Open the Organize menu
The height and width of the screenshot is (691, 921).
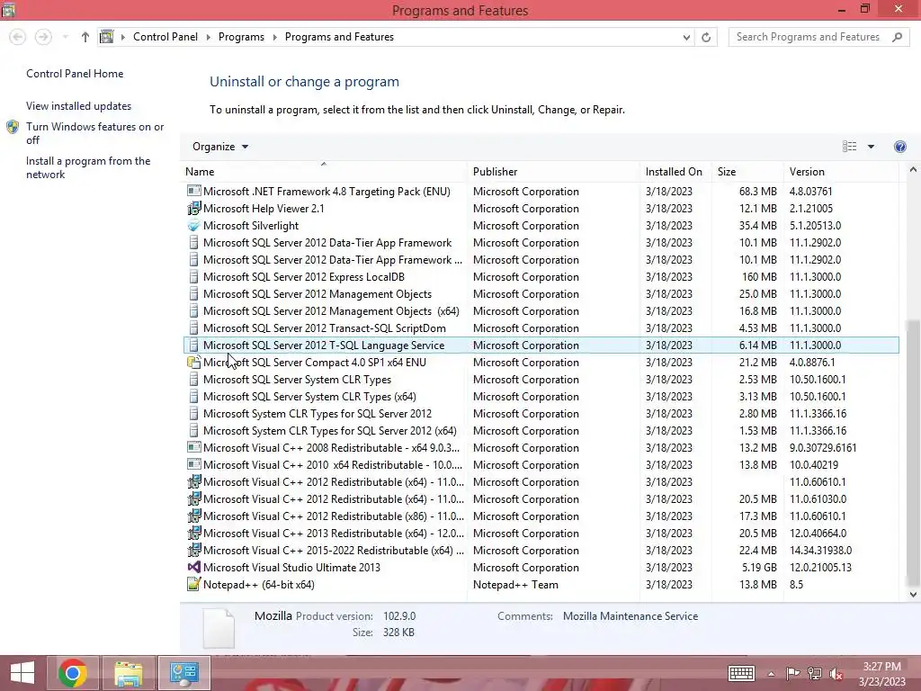[220, 147]
